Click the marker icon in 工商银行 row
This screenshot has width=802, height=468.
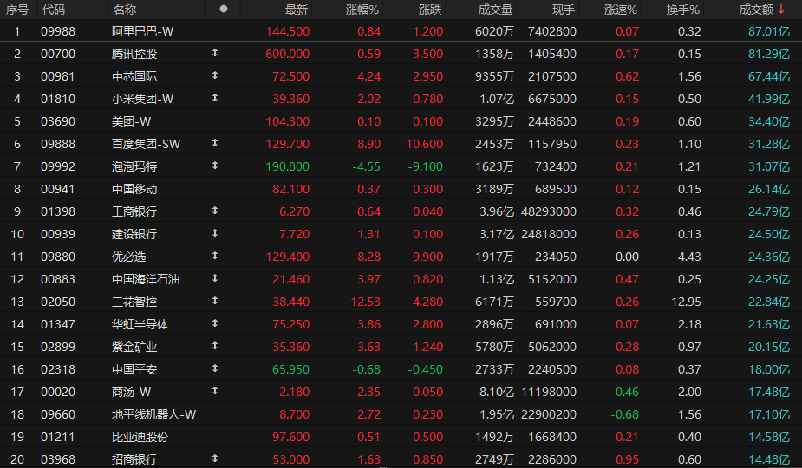click(x=215, y=211)
